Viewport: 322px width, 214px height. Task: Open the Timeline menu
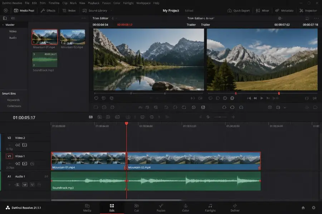(x=54, y=3)
